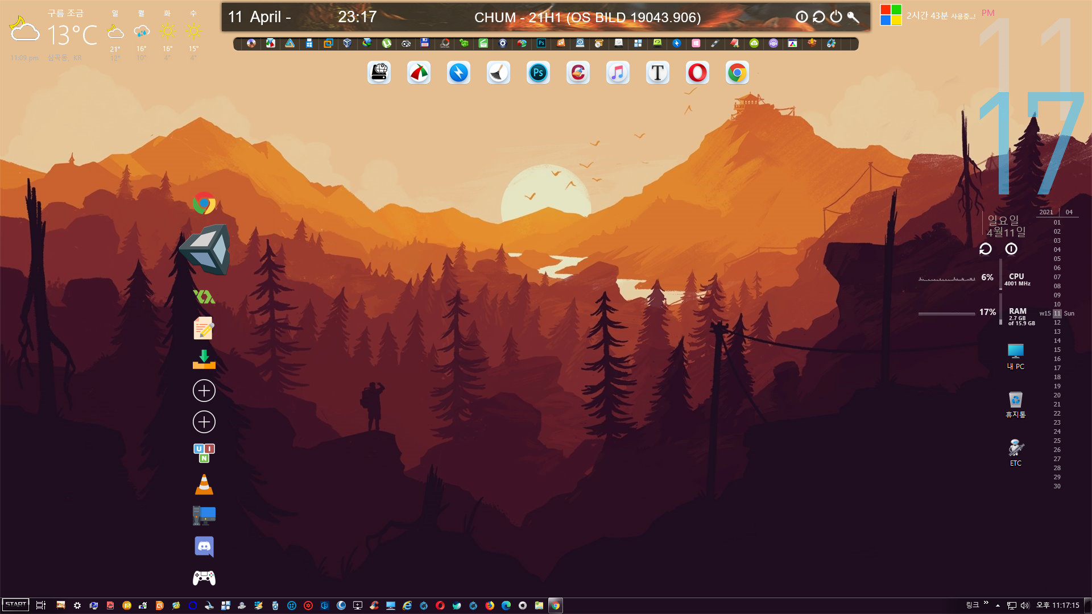Viewport: 1092px width, 614px height.
Task: Open the ETC desktop folder icon
Action: pos(1015,453)
